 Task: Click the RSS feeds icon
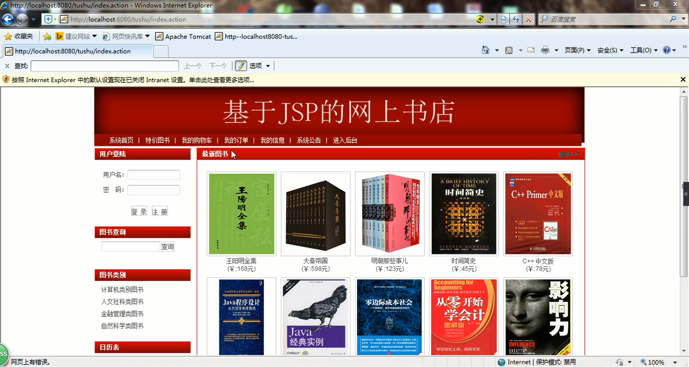tap(509, 50)
